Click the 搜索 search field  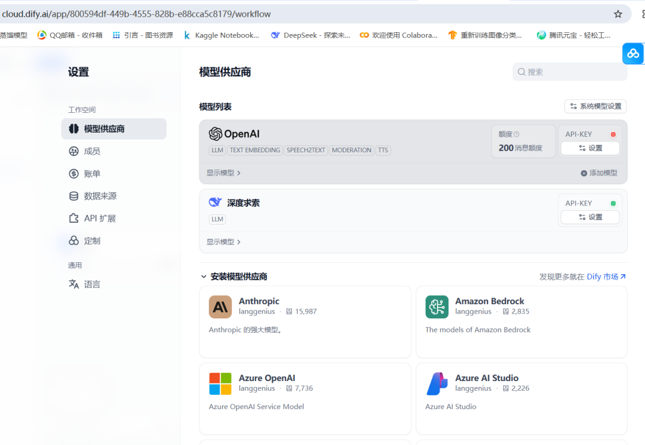click(x=567, y=71)
